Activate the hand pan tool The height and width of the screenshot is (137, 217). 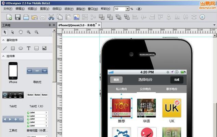click(21, 32)
